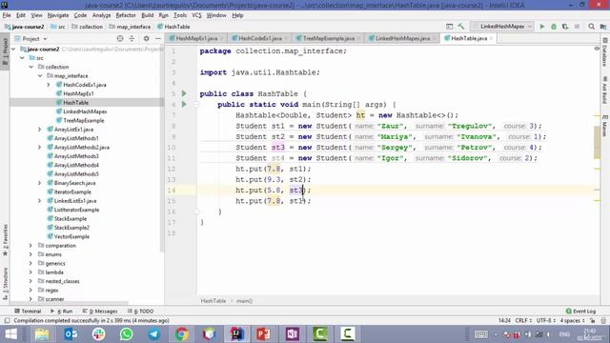This screenshot has width=610, height=343.
Task: Click ht variable on line 7
Action: pyautogui.click(x=360, y=115)
